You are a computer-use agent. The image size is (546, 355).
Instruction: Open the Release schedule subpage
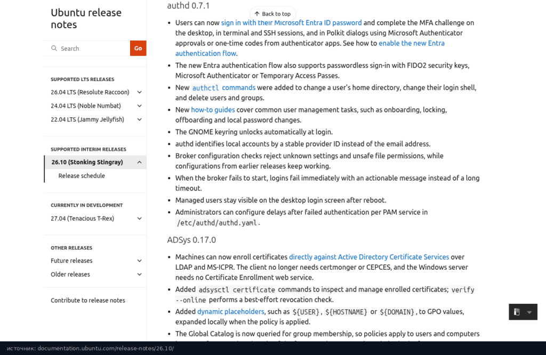[82, 176]
